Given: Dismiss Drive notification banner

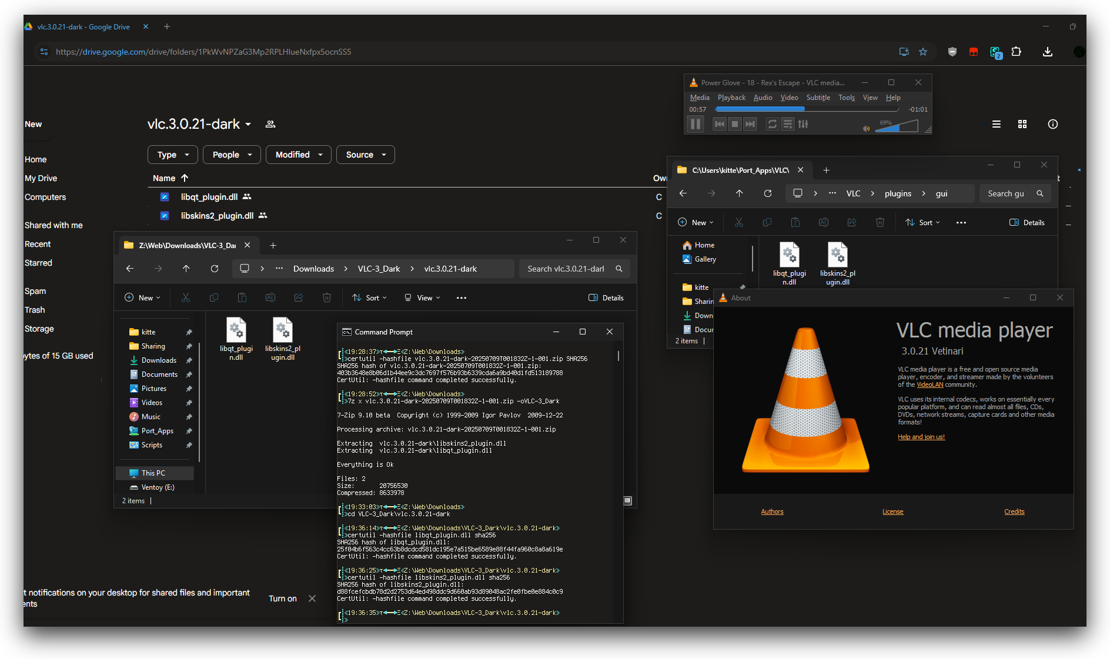Looking at the screenshot, I should pyautogui.click(x=312, y=598).
